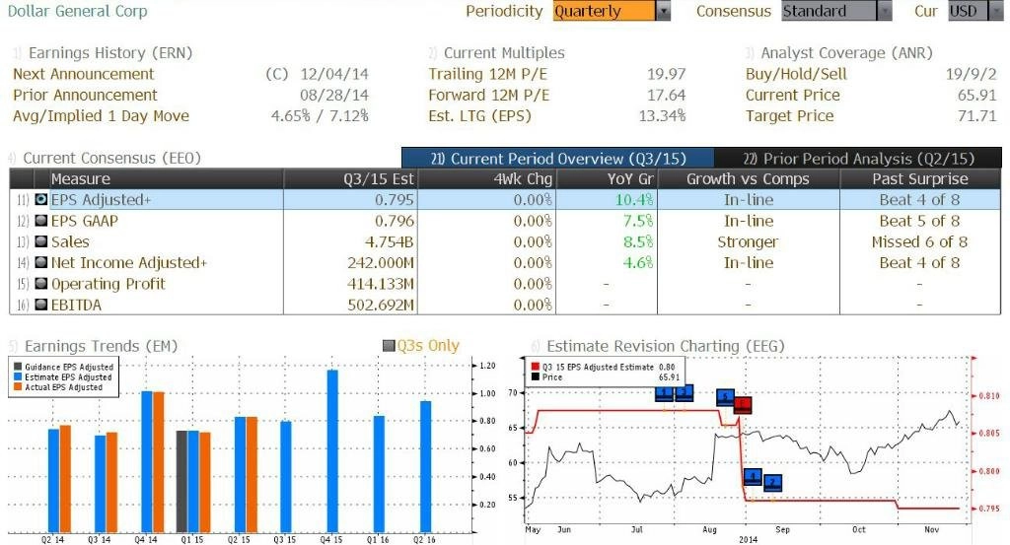Click the Est. LTG (EPS) value 13.34%
Viewport: 1010px width, 545px height.
662,116
